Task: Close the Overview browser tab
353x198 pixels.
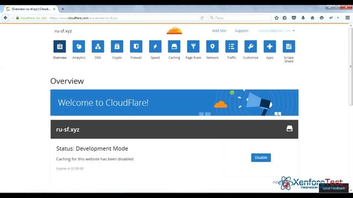Action: (x=54, y=9)
